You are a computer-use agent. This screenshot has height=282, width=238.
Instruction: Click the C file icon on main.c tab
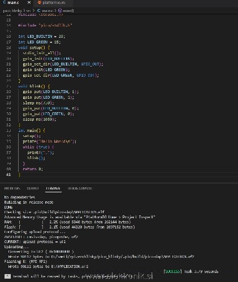tap(5, 2)
